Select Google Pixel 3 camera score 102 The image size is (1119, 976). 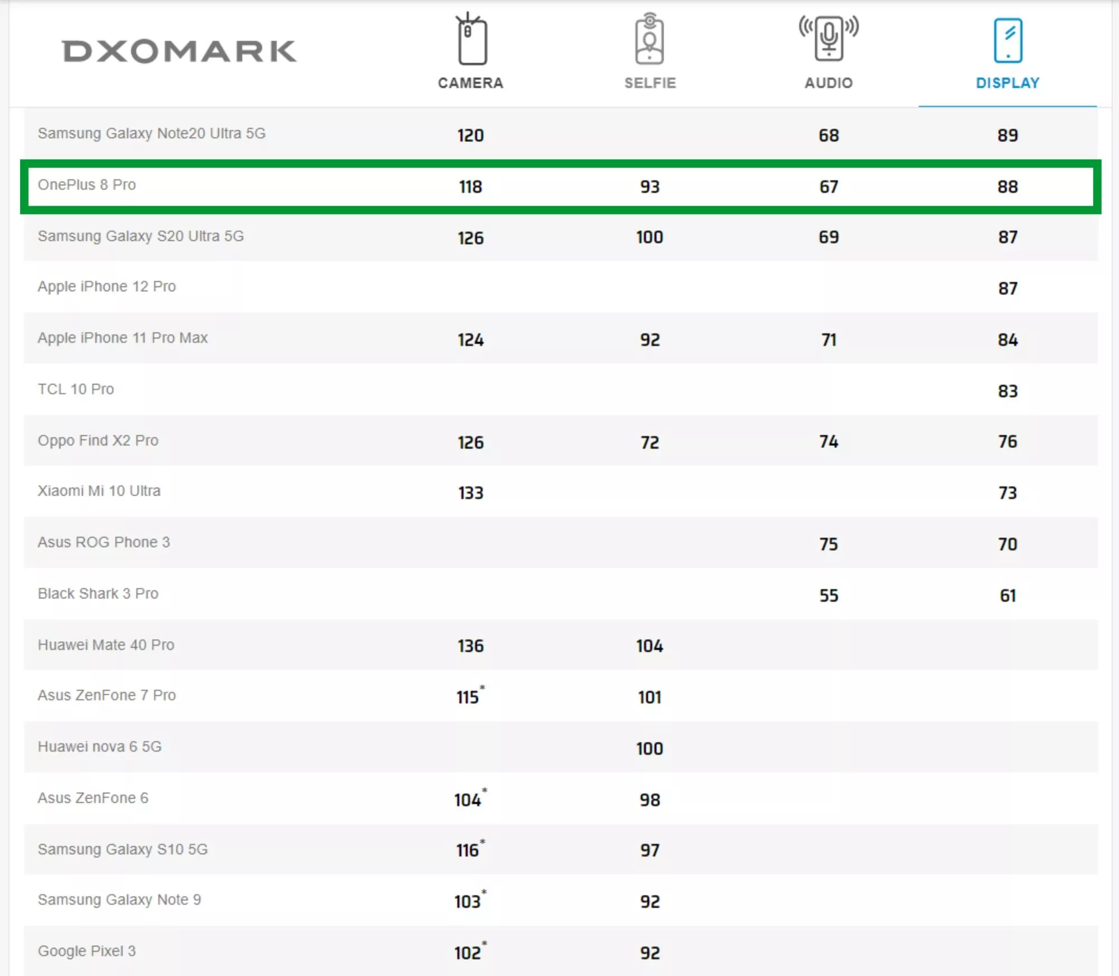pyautogui.click(x=468, y=954)
